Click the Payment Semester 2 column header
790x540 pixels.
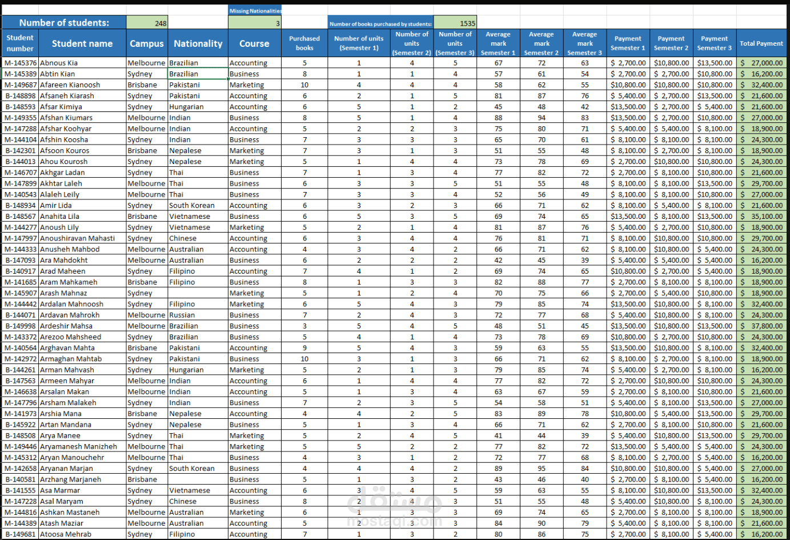tap(671, 43)
